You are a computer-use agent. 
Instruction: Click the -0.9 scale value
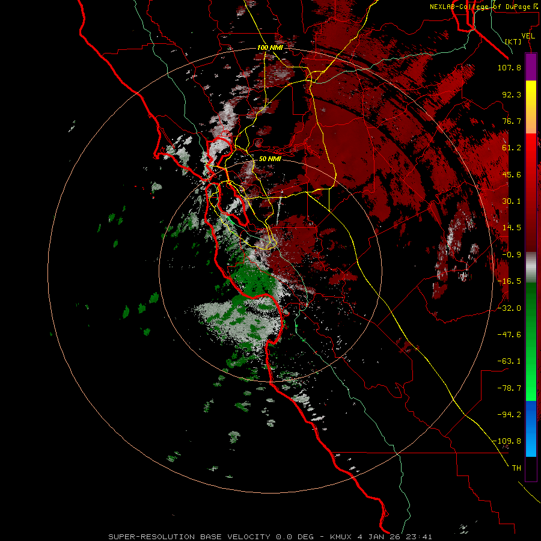pyautogui.click(x=512, y=255)
